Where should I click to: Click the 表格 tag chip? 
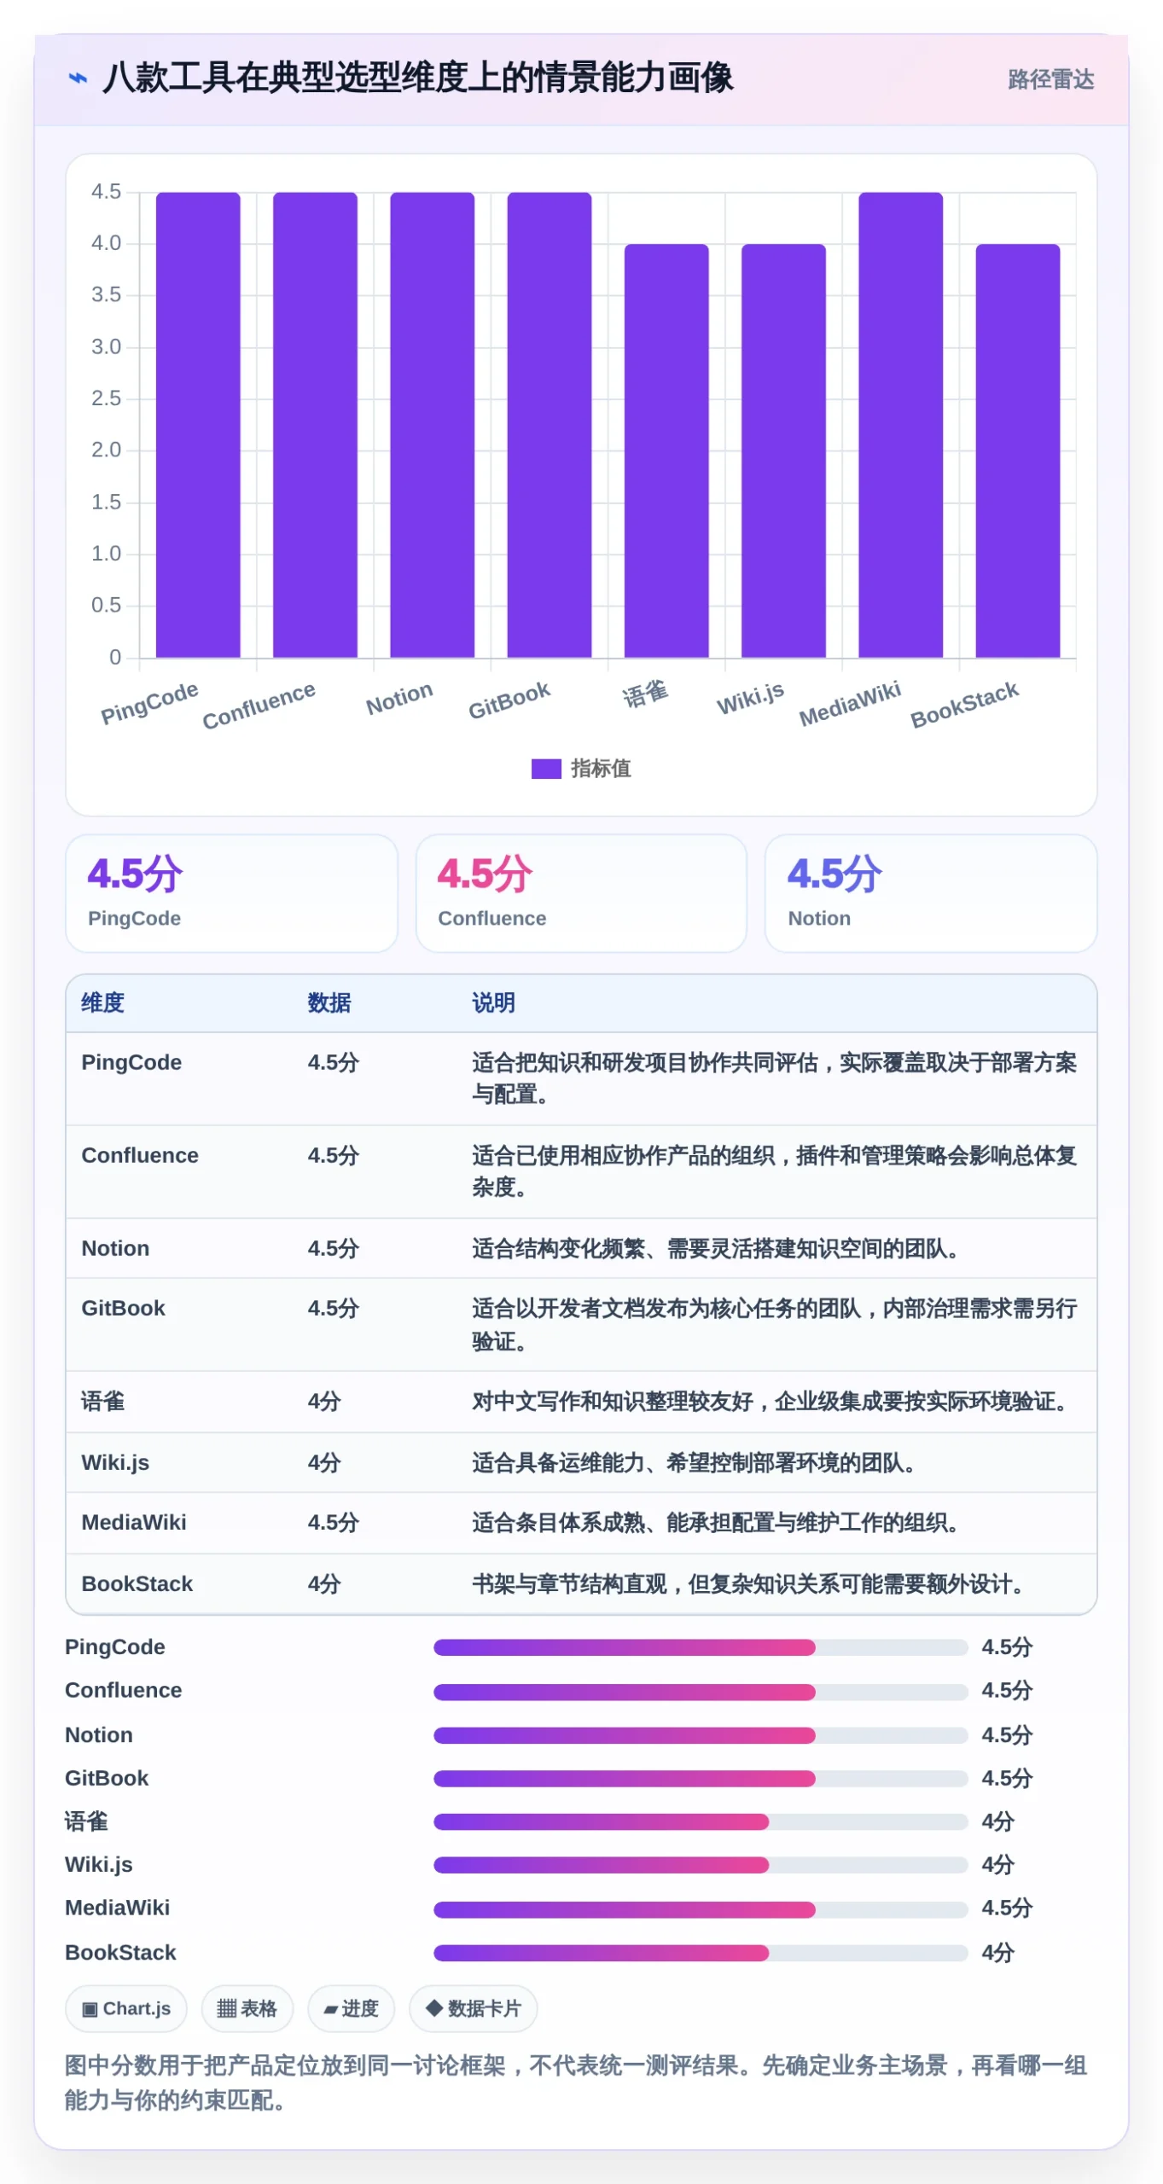click(247, 2009)
